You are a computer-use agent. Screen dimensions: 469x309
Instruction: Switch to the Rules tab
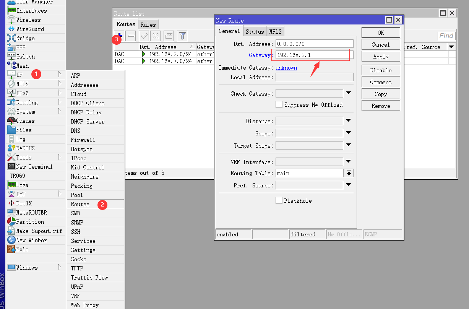point(148,24)
